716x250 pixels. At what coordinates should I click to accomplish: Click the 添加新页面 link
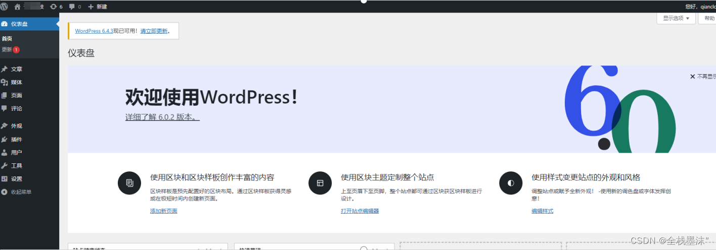[164, 211]
